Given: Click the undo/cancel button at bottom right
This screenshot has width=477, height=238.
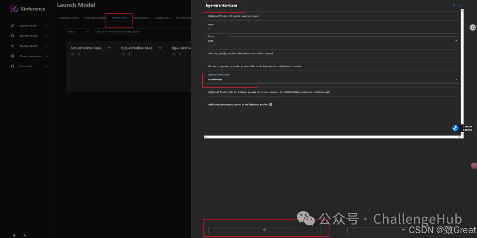Looking at the screenshot, I should (403, 230).
